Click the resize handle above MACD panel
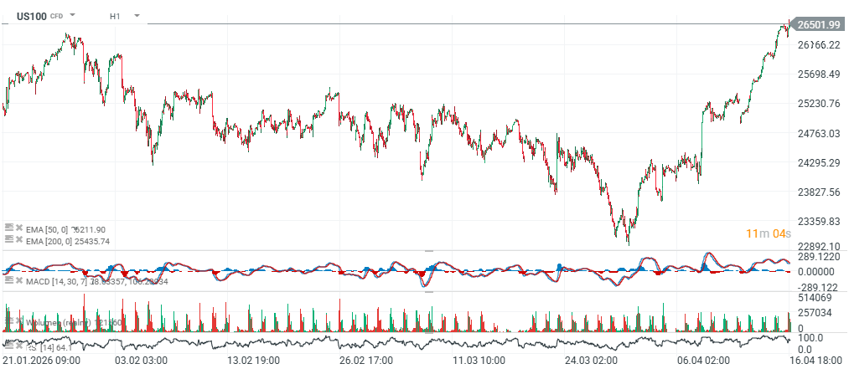This screenshot has width=849, height=374. [x=429, y=250]
